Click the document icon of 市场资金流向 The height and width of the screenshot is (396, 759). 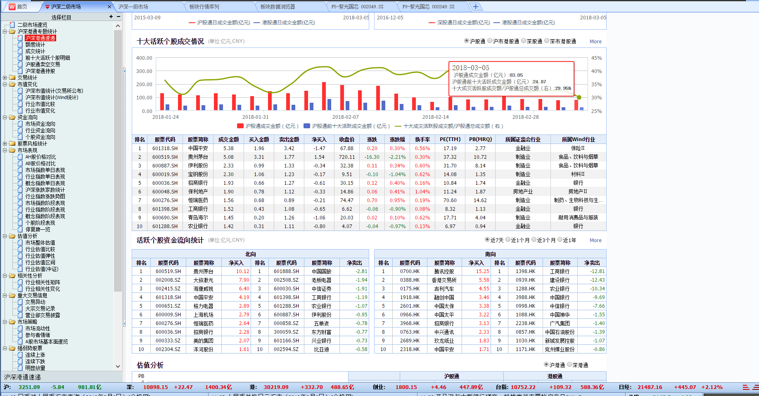[x=20, y=124]
